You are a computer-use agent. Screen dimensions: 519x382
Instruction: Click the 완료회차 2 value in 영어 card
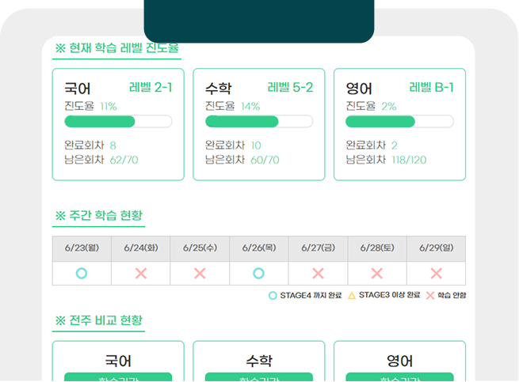pos(395,146)
